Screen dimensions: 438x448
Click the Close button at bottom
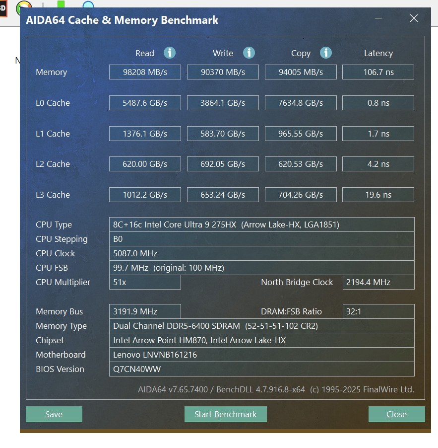tap(397, 414)
